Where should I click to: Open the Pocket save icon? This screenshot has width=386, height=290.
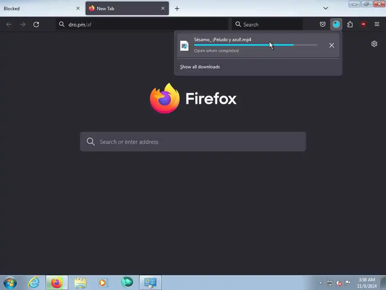323,24
